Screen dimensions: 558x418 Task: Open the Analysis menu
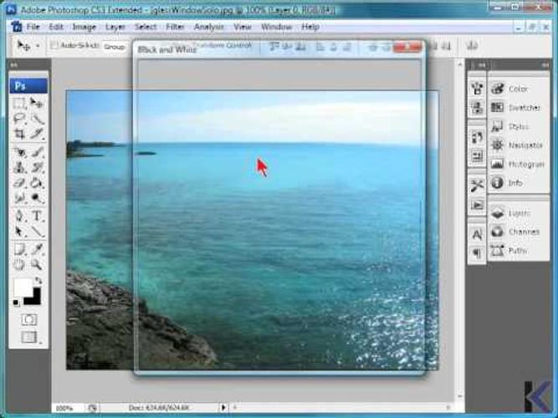pos(209,27)
